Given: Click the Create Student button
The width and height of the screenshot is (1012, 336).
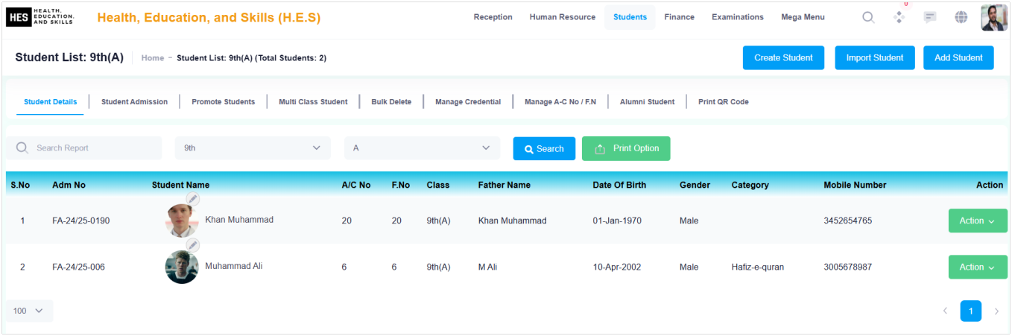Looking at the screenshot, I should click(x=783, y=57).
